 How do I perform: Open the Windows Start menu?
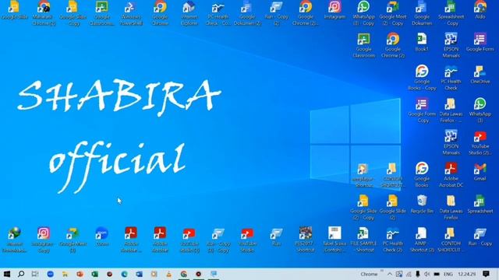tap(6, 274)
